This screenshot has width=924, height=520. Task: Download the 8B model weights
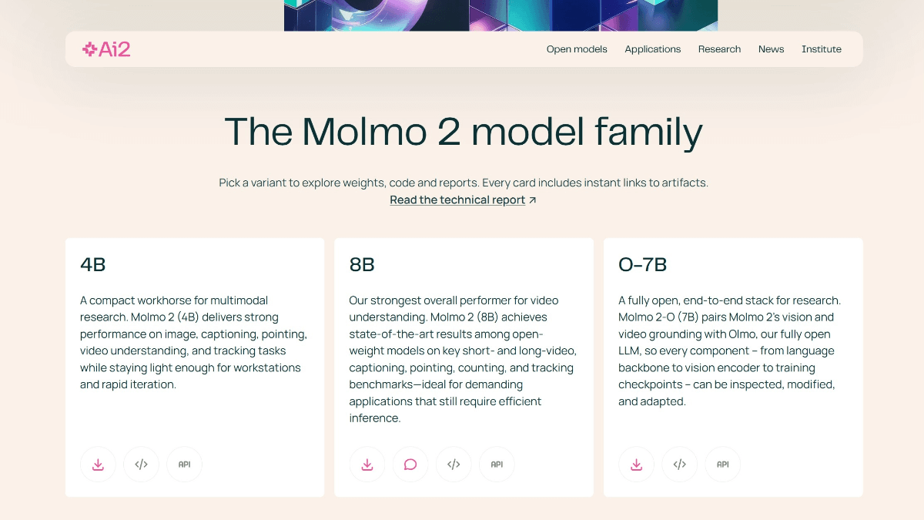pyautogui.click(x=367, y=464)
